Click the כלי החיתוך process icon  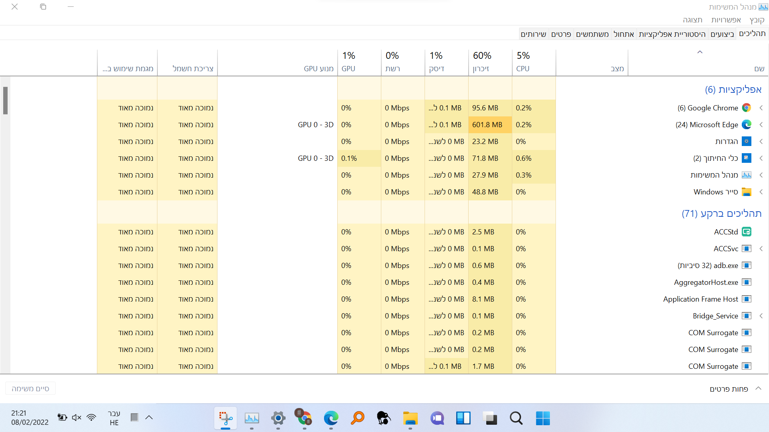coord(746,158)
